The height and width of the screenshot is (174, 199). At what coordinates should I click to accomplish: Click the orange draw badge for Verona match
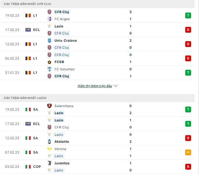[x=188, y=152]
